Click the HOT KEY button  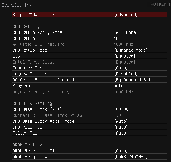[158, 4]
